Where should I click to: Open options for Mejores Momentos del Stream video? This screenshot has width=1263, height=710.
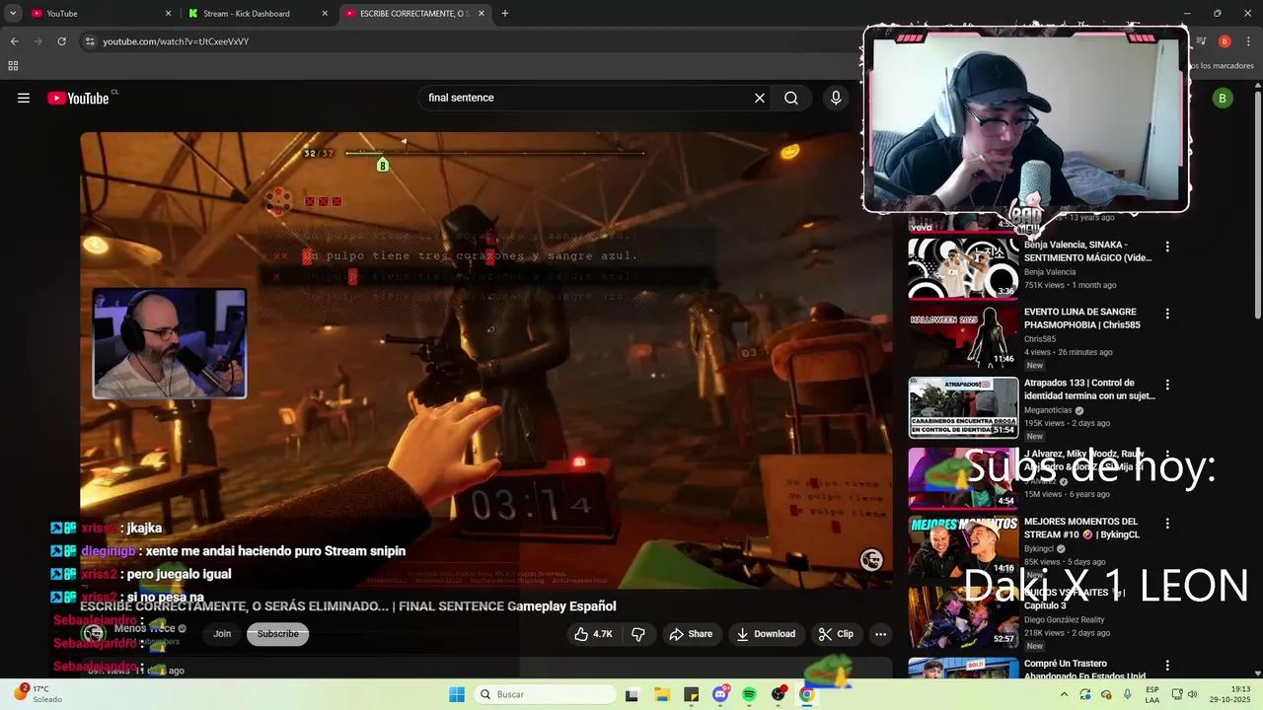pos(1167,524)
